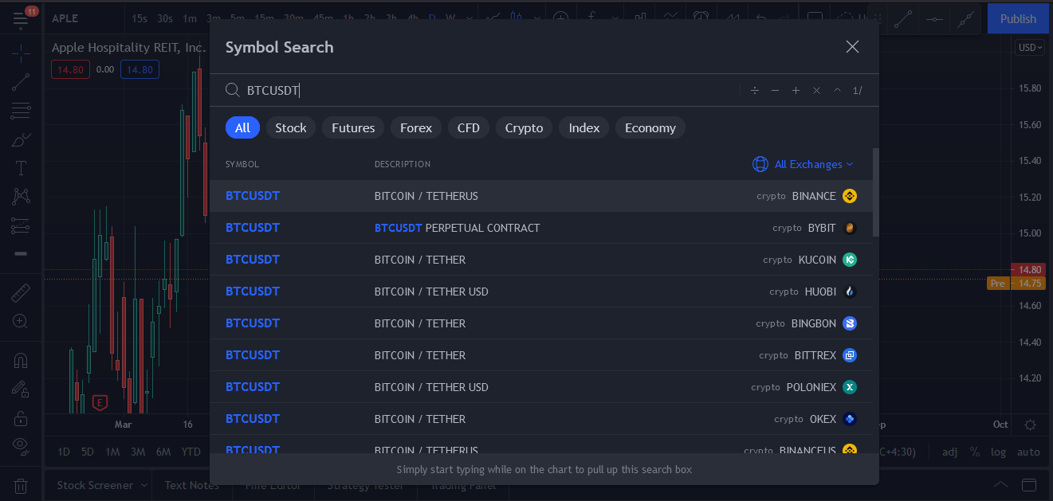Activate the zoom in tool
The image size is (1053, 501).
pyautogui.click(x=21, y=322)
